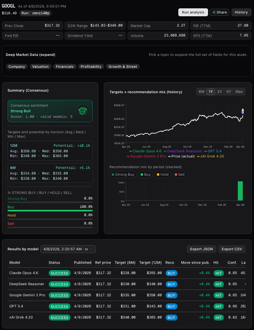The width and height of the screenshot is (254, 330).
Task: Sort by Published column header
Action: 83,263
